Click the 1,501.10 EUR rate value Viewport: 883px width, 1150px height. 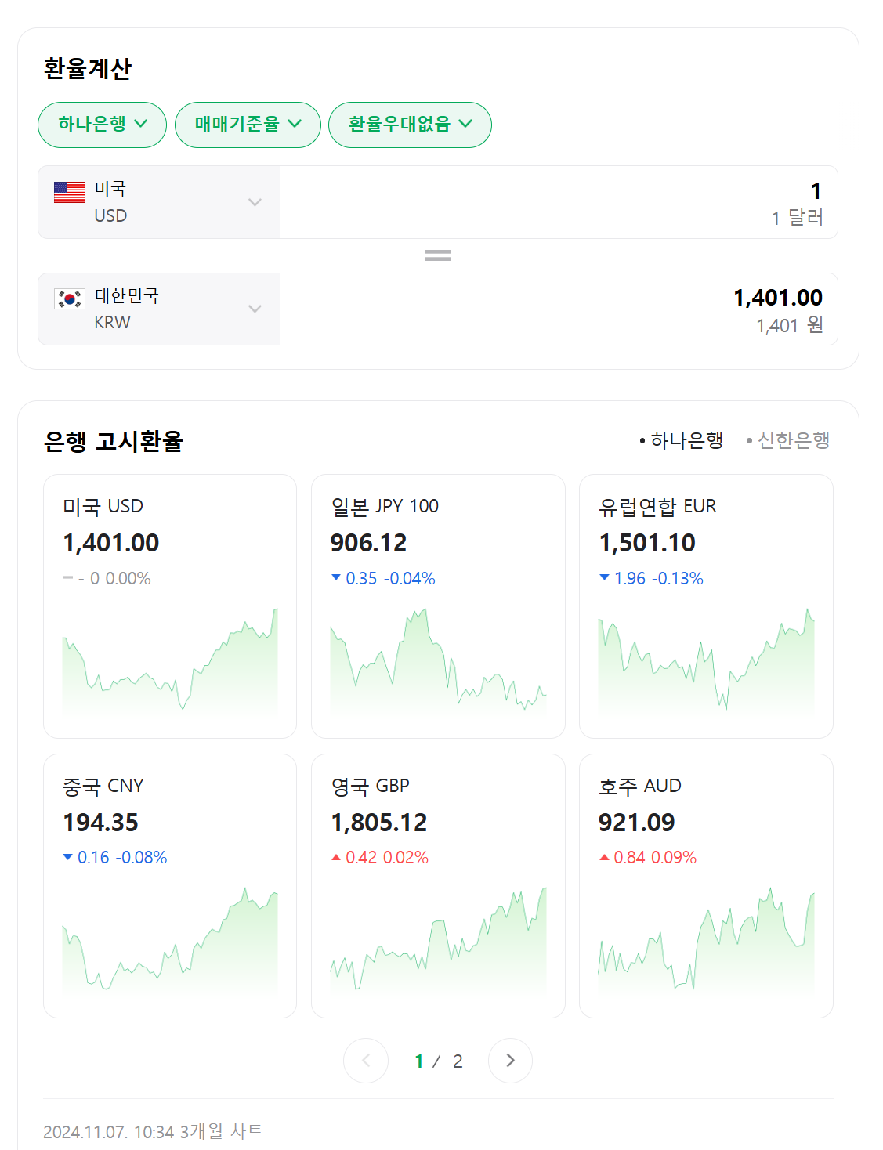click(647, 543)
